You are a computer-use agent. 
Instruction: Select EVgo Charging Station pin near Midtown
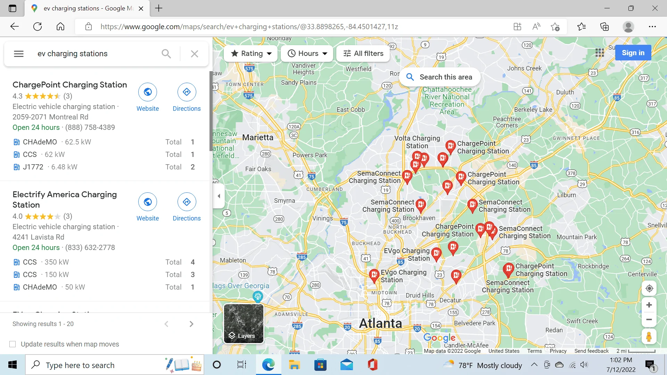click(x=374, y=276)
